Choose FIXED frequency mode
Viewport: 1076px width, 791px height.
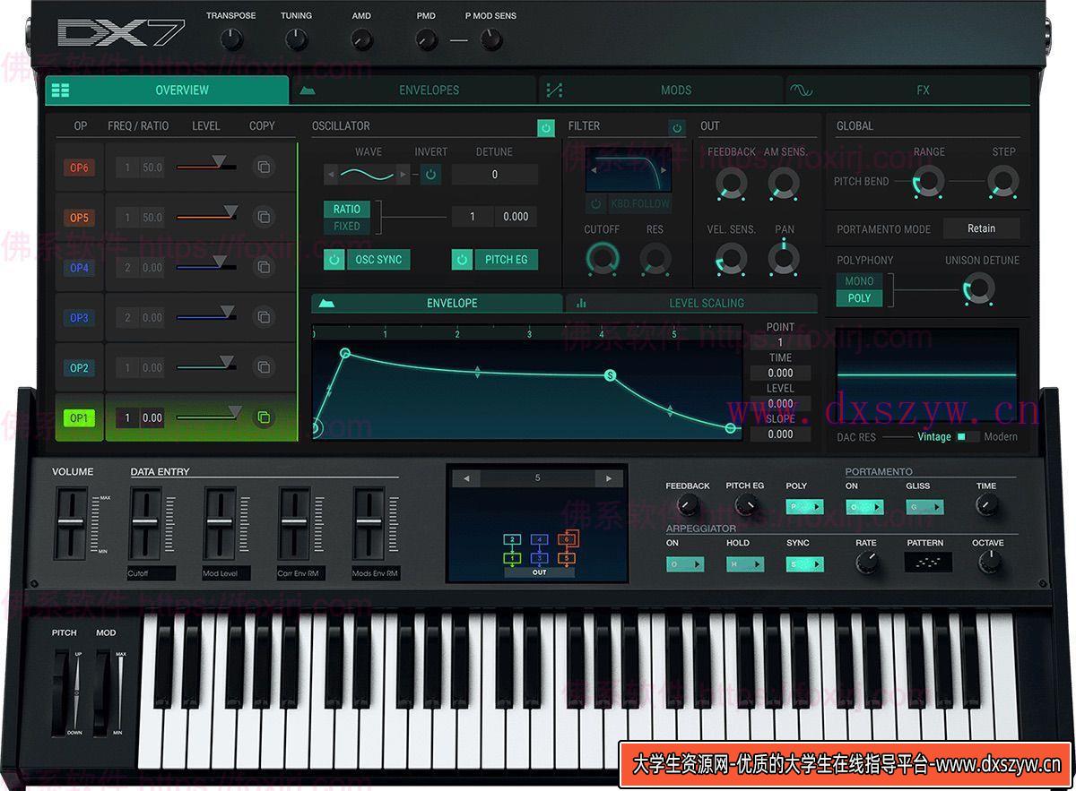347,227
